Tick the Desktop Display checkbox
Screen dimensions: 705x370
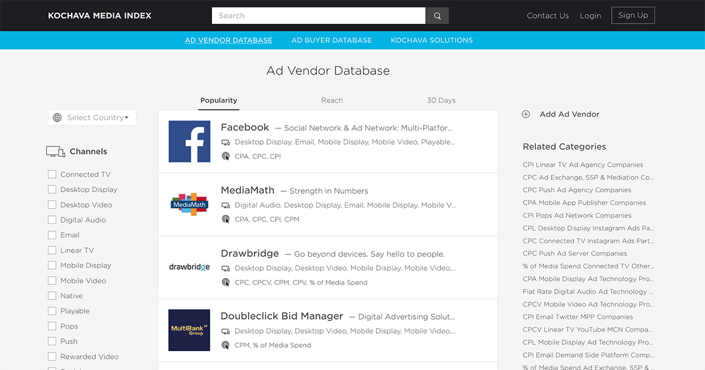click(52, 189)
